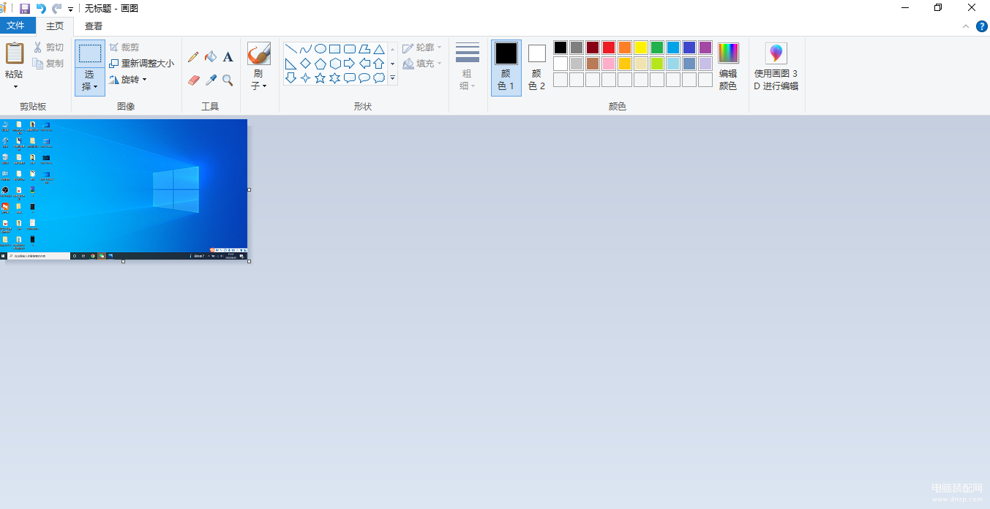
Task: Pick the Oval shape
Action: (320, 49)
